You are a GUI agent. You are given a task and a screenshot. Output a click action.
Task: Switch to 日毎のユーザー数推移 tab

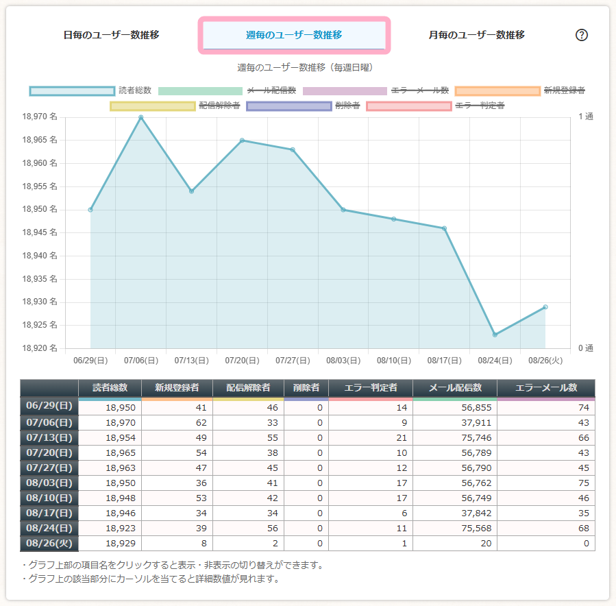point(111,35)
